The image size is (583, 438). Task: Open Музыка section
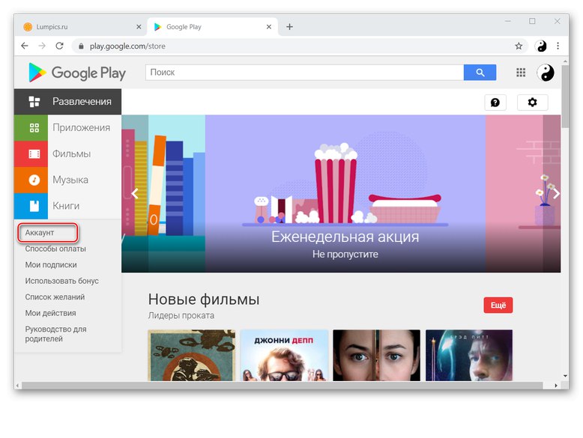tap(67, 180)
